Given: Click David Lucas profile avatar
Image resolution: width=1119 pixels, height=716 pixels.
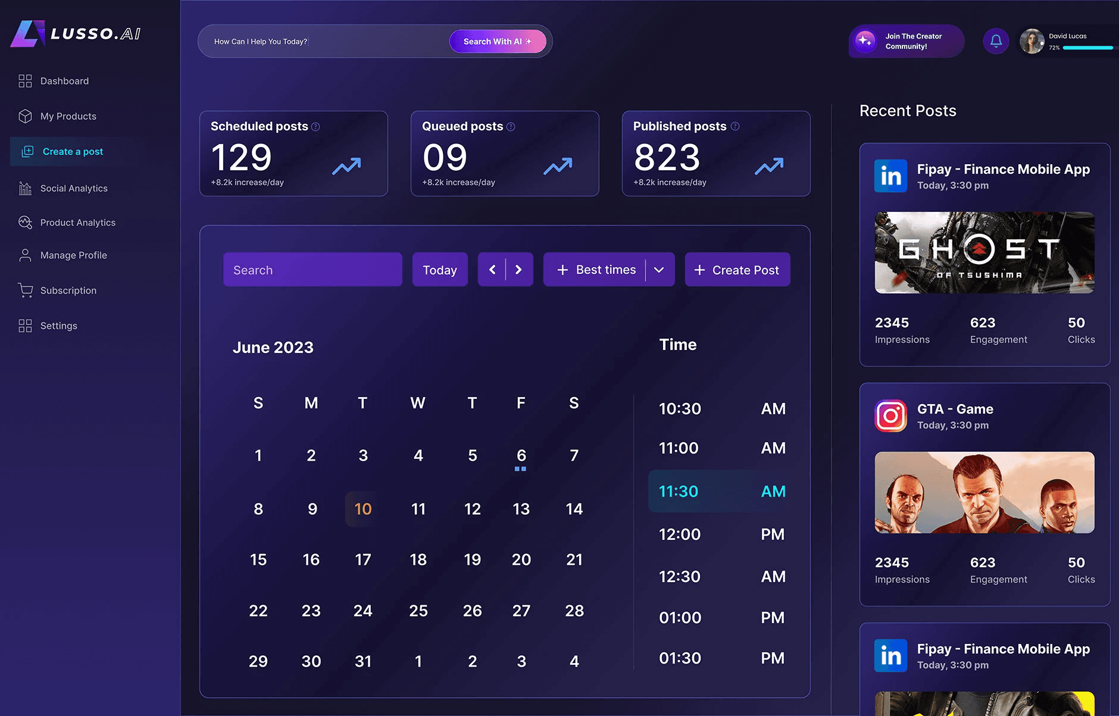Looking at the screenshot, I should tap(1032, 41).
